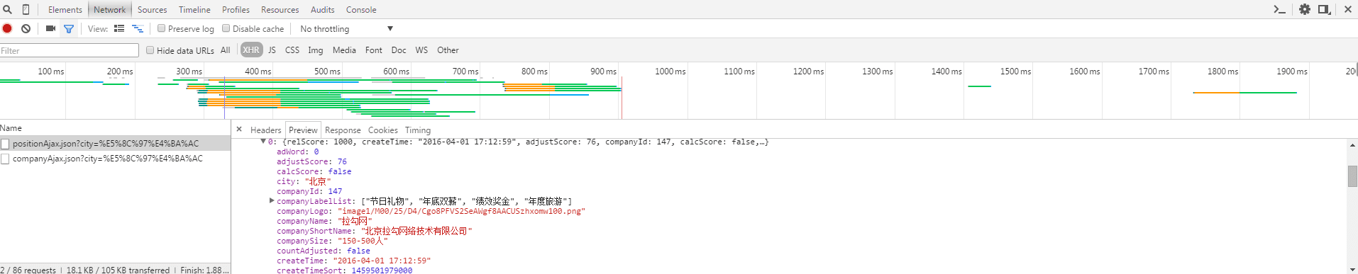Image resolution: width=1358 pixels, height=274 pixels.
Task: Open the Cookies tab
Action: pyautogui.click(x=382, y=130)
